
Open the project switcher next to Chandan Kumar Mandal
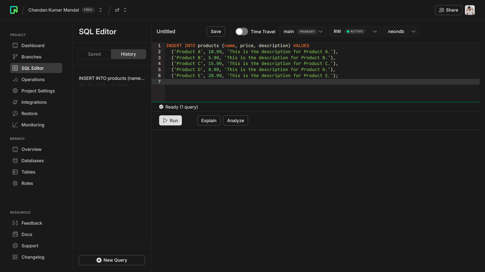100,10
